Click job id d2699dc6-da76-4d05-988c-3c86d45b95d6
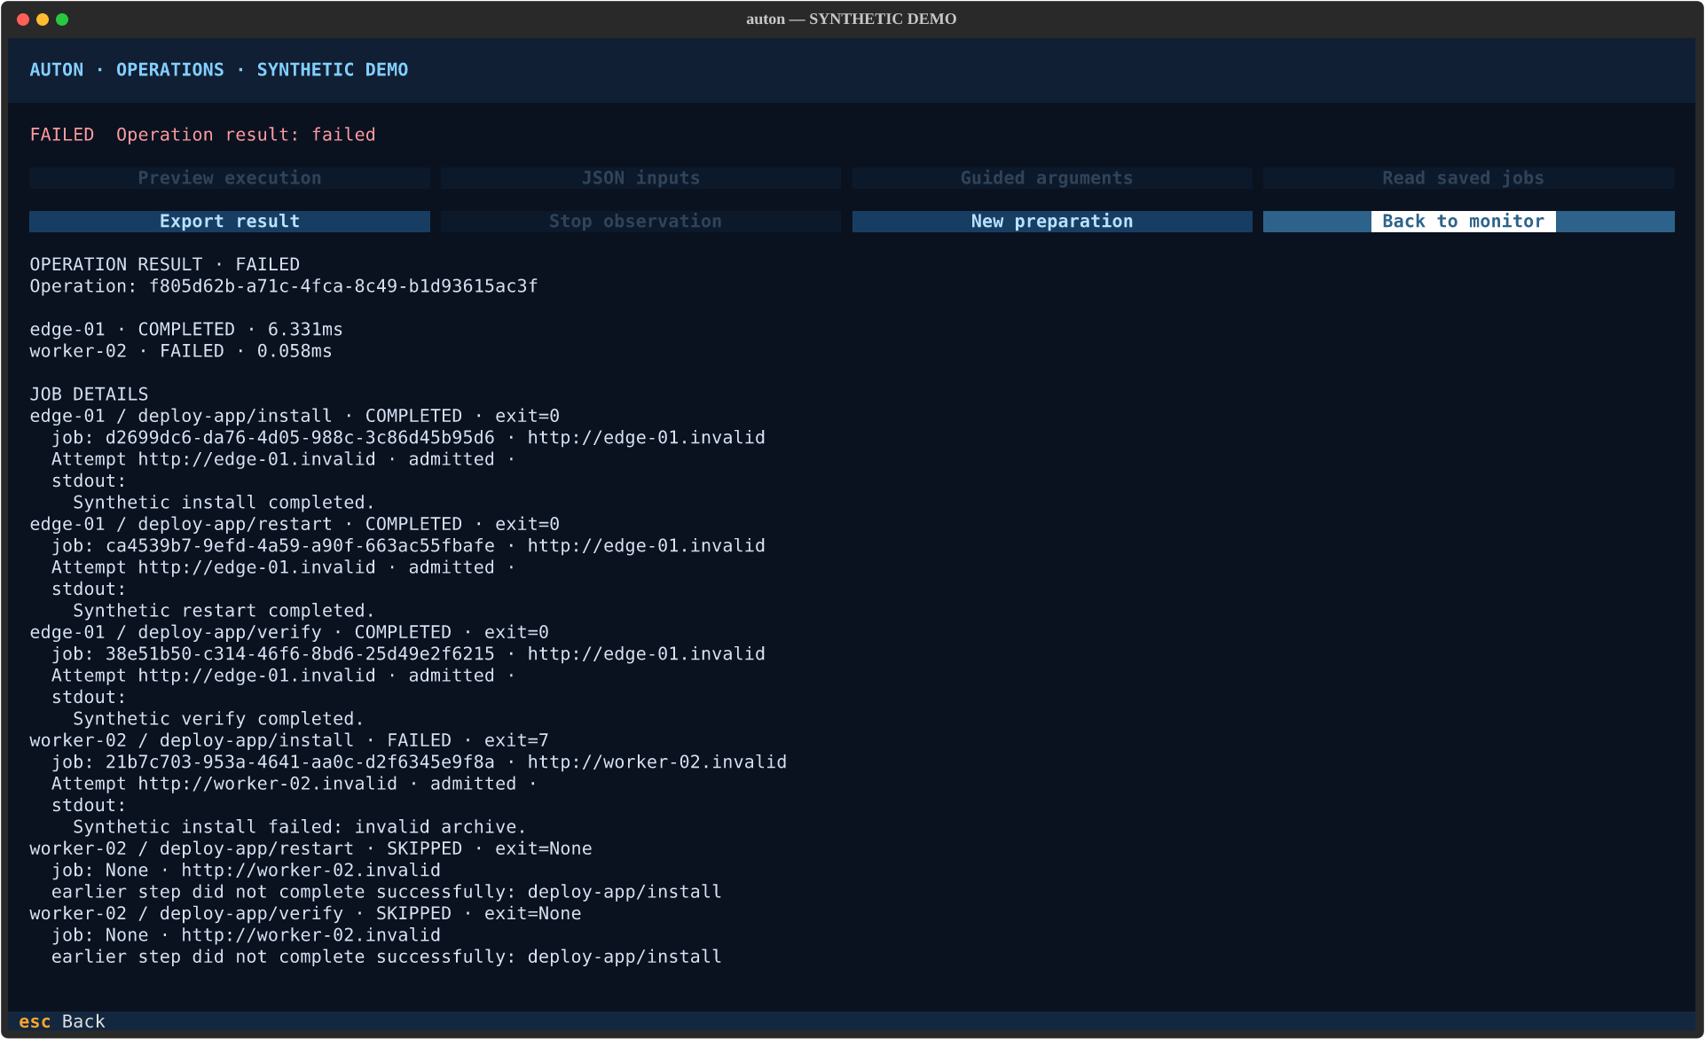The width and height of the screenshot is (1705, 1039). point(300,438)
